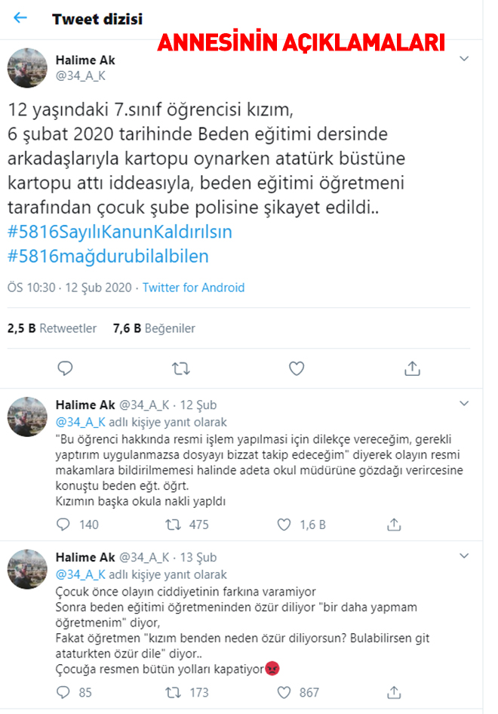498x714 pixels.
Task: Go back using the arrow icon
Action: (20, 18)
